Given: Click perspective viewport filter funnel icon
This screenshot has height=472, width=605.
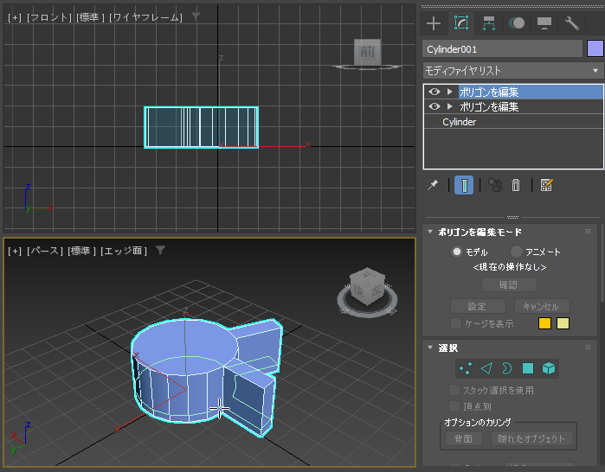Looking at the screenshot, I should [x=160, y=250].
